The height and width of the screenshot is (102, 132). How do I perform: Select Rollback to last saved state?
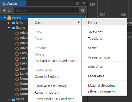pyautogui.click(x=55, y=61)
